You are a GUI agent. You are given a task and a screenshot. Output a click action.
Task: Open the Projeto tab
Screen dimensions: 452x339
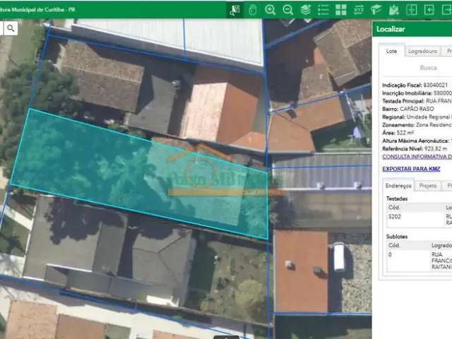pyautogui.click(x=428, y=186)
